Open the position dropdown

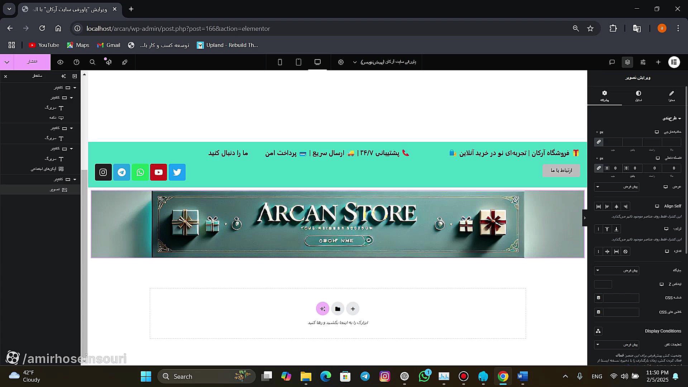point(616,270)
